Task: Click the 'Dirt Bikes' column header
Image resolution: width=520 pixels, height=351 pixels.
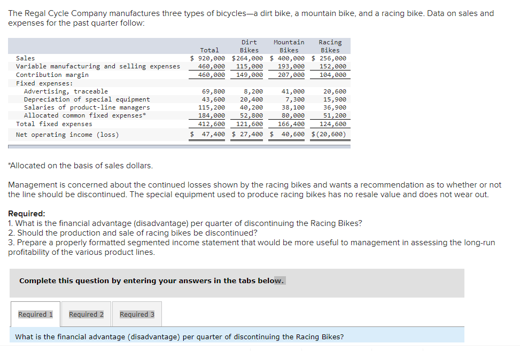Action: click(x=249, y=46)
